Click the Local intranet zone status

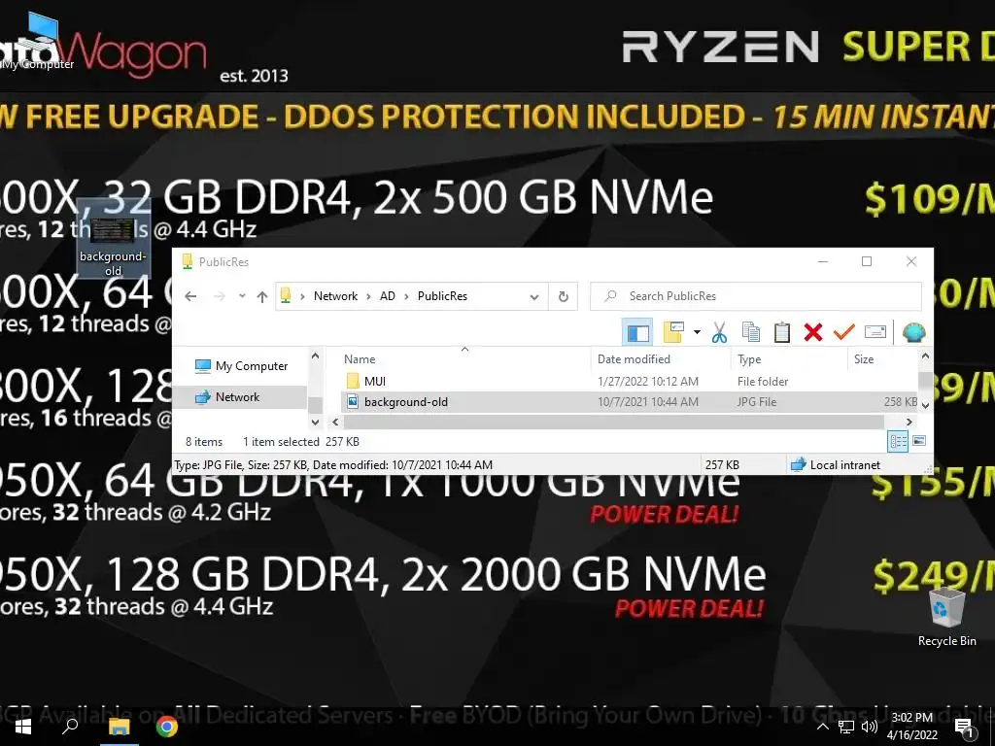pos(836,465)
